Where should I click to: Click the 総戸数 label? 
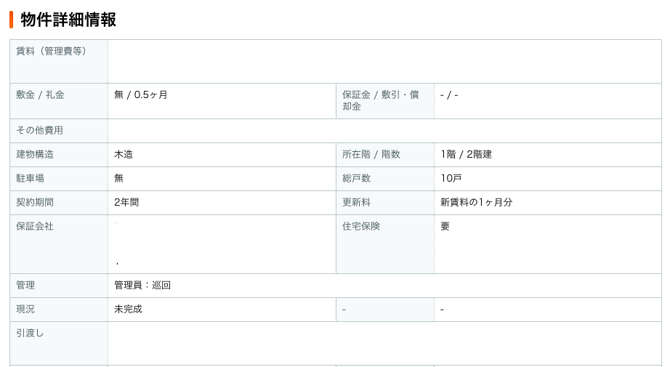(x=356, y=178)
